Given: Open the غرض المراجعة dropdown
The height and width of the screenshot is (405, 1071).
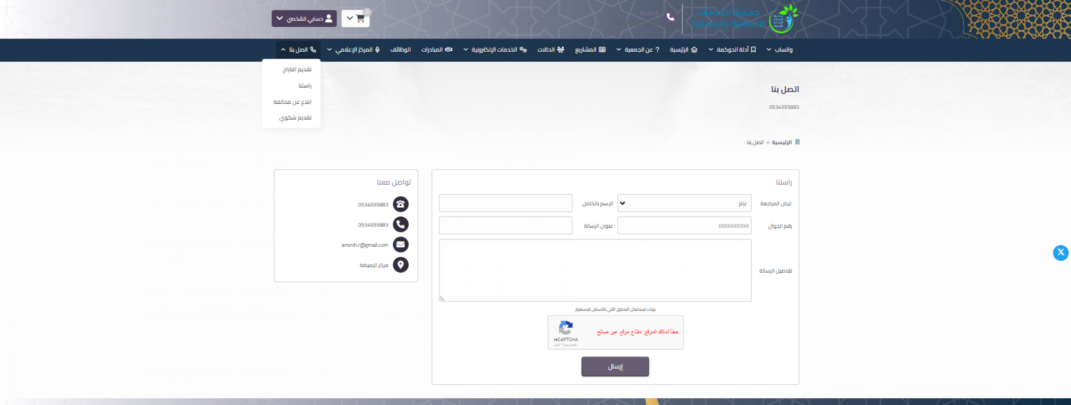Looking at the screenshot, I should pyautogui.click(x=684, y=203).
